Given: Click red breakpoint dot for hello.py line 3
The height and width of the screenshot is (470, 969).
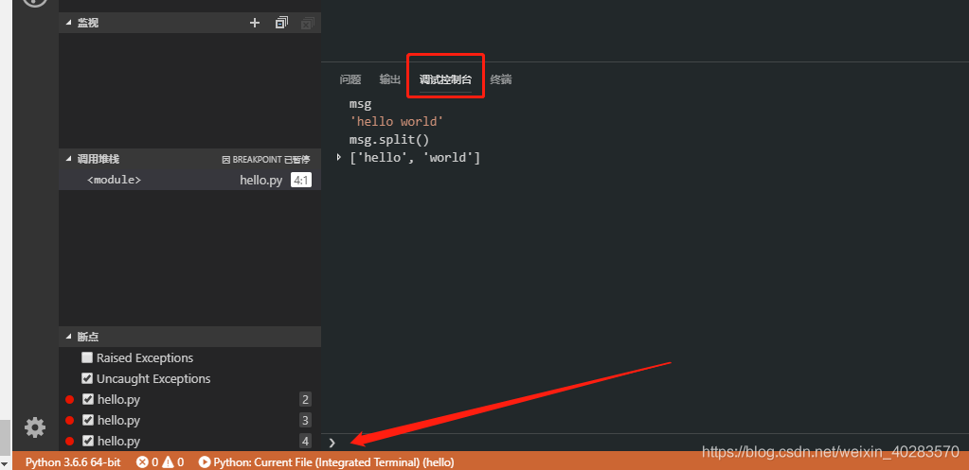Looking at the screenshot, I should [x=70, y=421].
